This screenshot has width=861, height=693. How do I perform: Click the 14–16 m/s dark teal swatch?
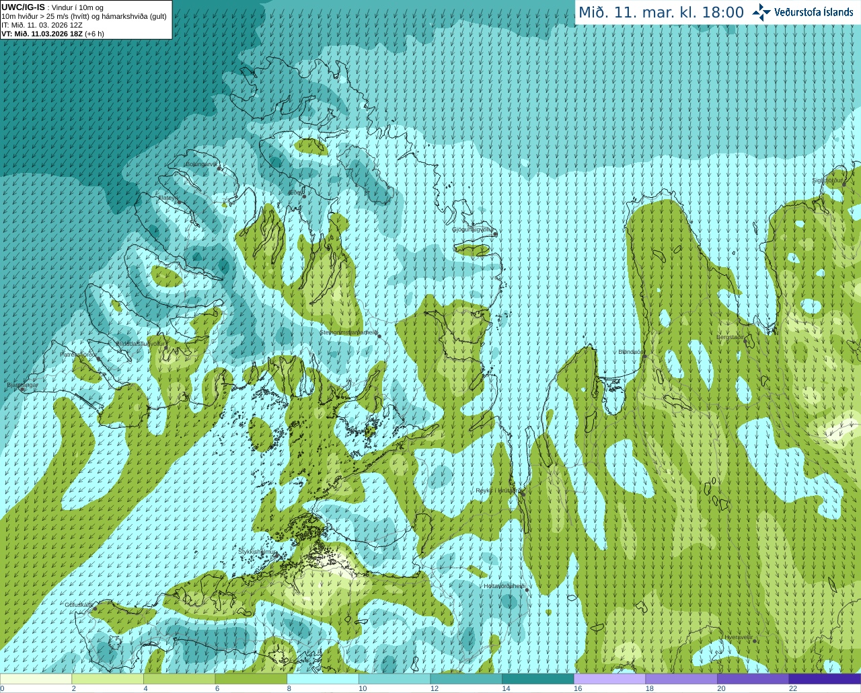538,679
